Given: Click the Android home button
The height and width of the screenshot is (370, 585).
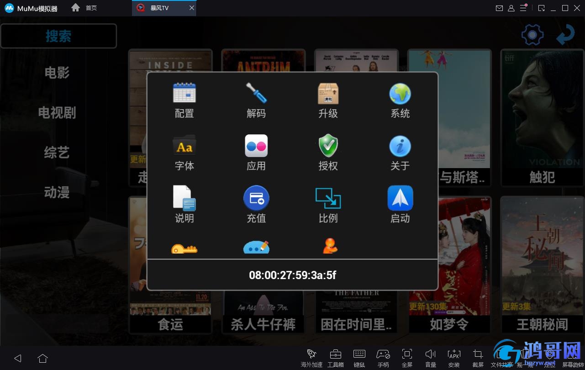Looking at the screenshot, I should pyautogui.click(x=43, y=359).
